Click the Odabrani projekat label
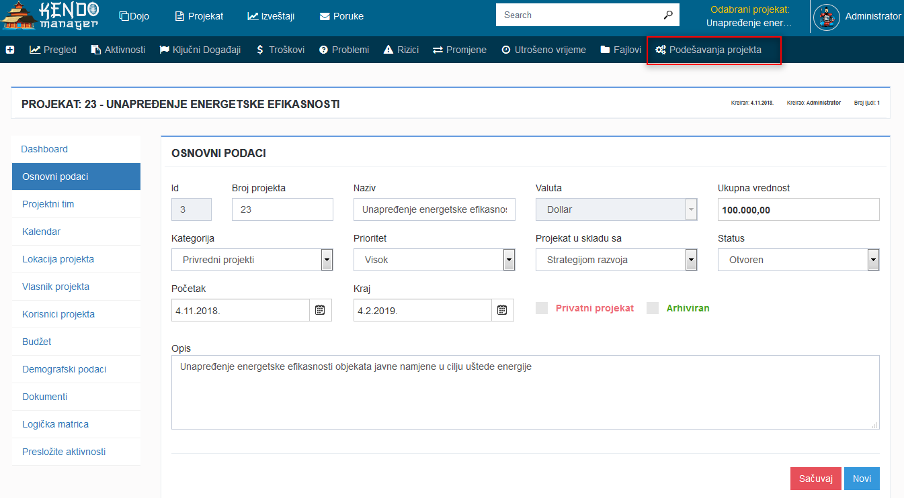Viewport: 904px width, 498px height. (749, 9)
